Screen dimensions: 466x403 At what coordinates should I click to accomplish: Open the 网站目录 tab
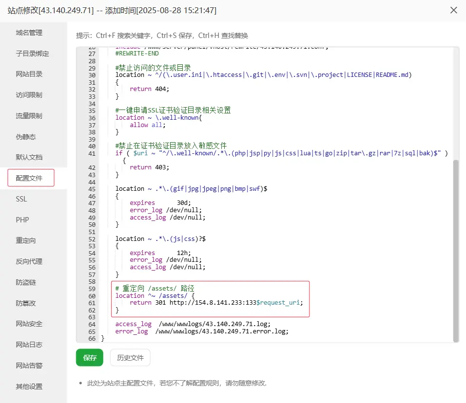(29, 74)
